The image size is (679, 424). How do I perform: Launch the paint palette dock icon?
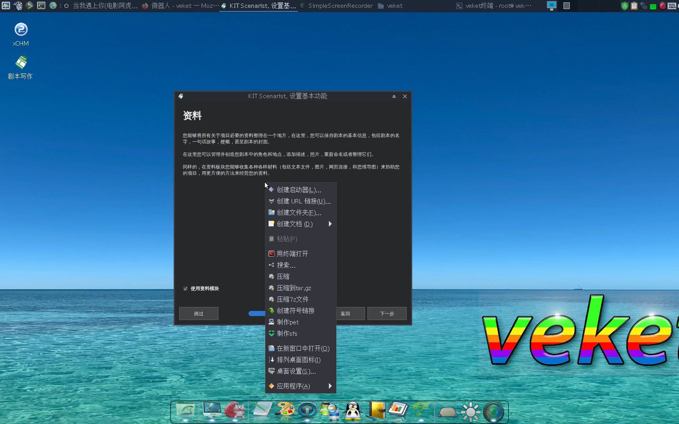284,409
